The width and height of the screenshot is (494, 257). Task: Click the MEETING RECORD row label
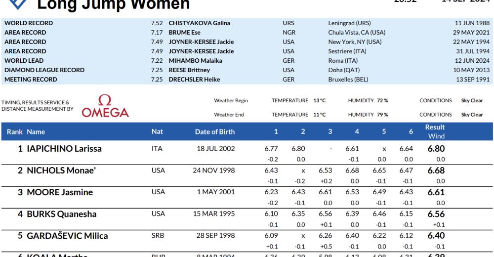tap(31, 80)
